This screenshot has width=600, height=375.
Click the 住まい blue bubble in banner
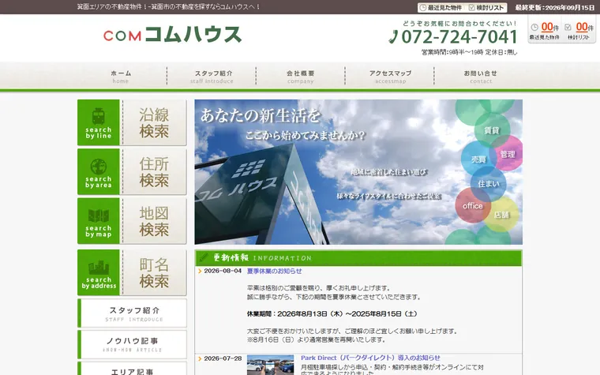[x=488, y=184]
